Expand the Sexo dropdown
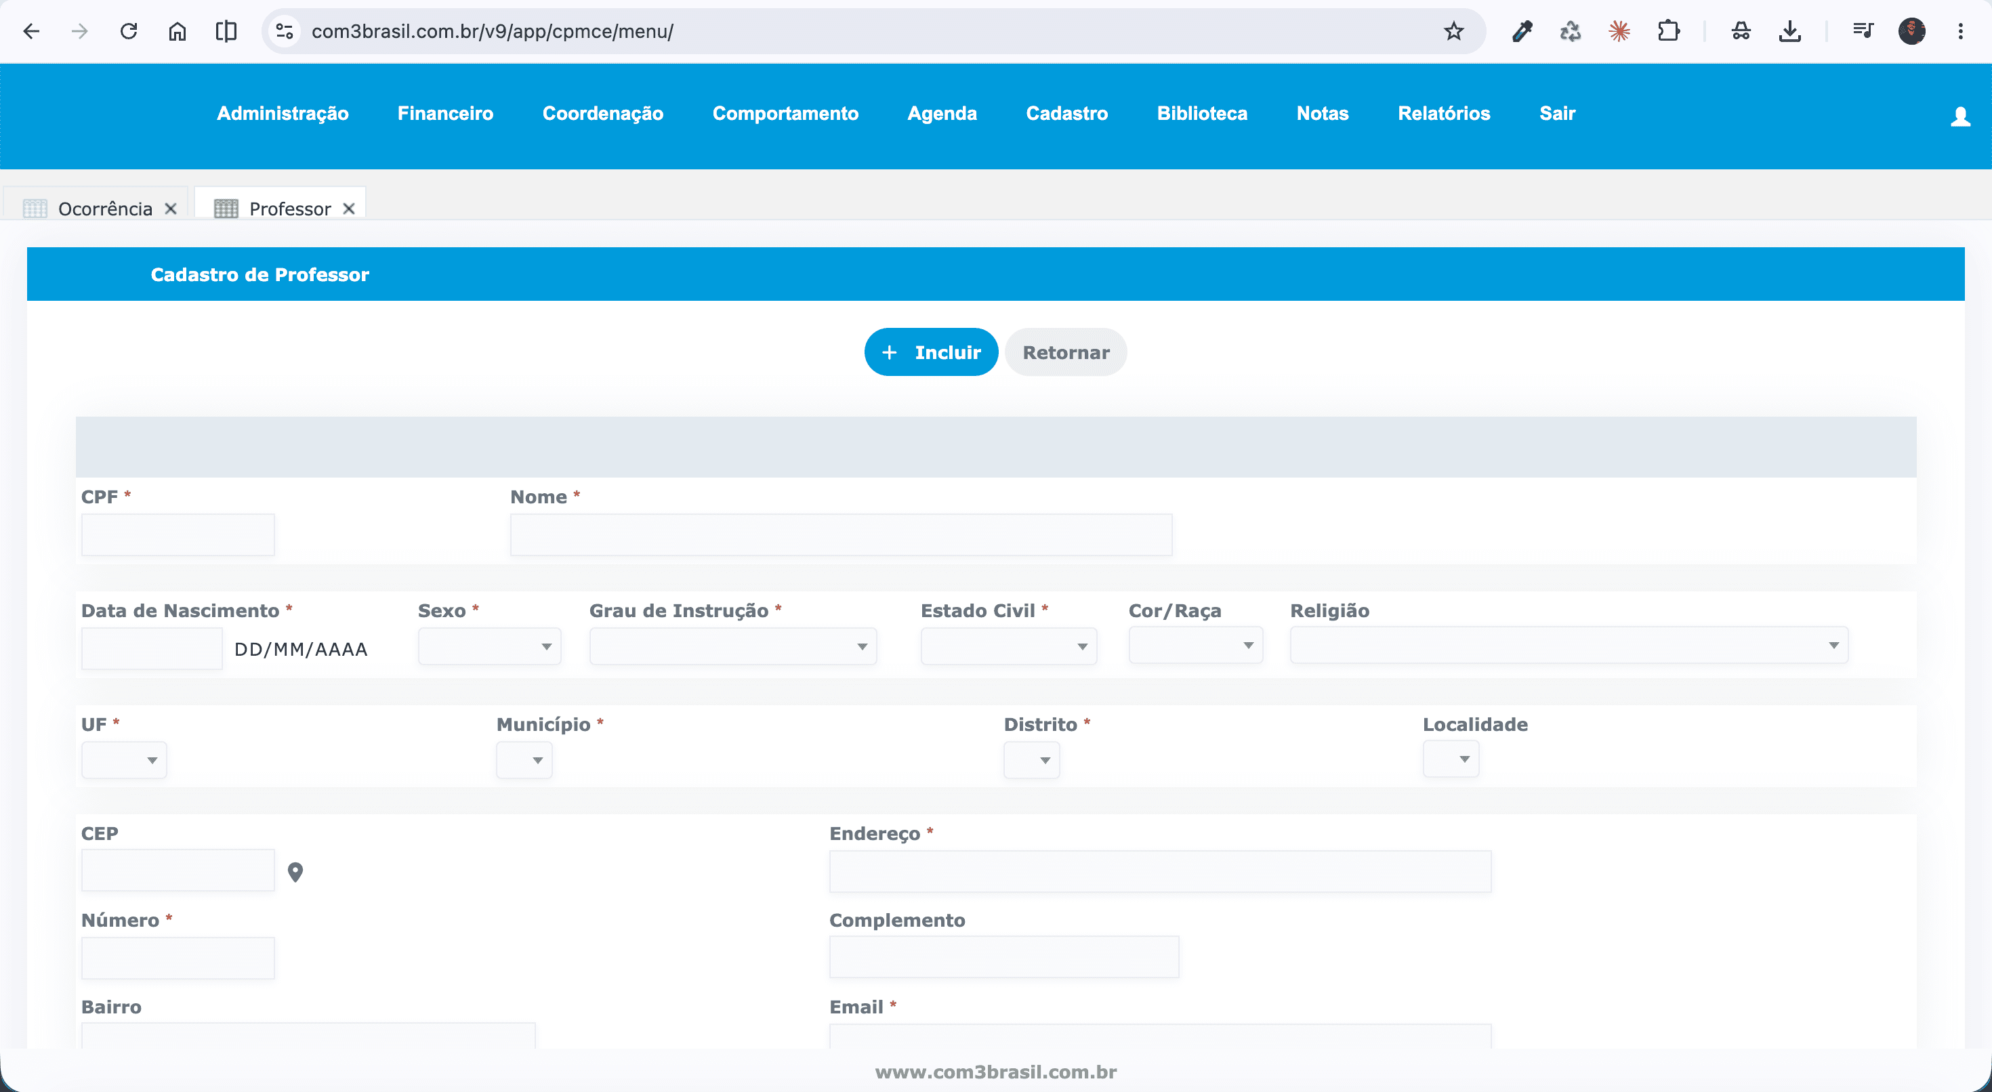The width and height of the screenshot is (1992, 1092). tap(489, 646)
